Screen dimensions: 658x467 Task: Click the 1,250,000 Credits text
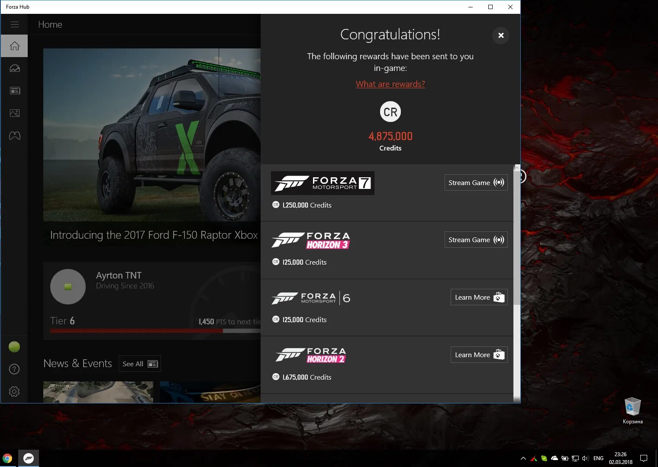click(307, 205)
